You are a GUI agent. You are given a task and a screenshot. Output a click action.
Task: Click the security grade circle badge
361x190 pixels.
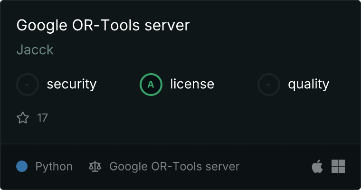28,85
